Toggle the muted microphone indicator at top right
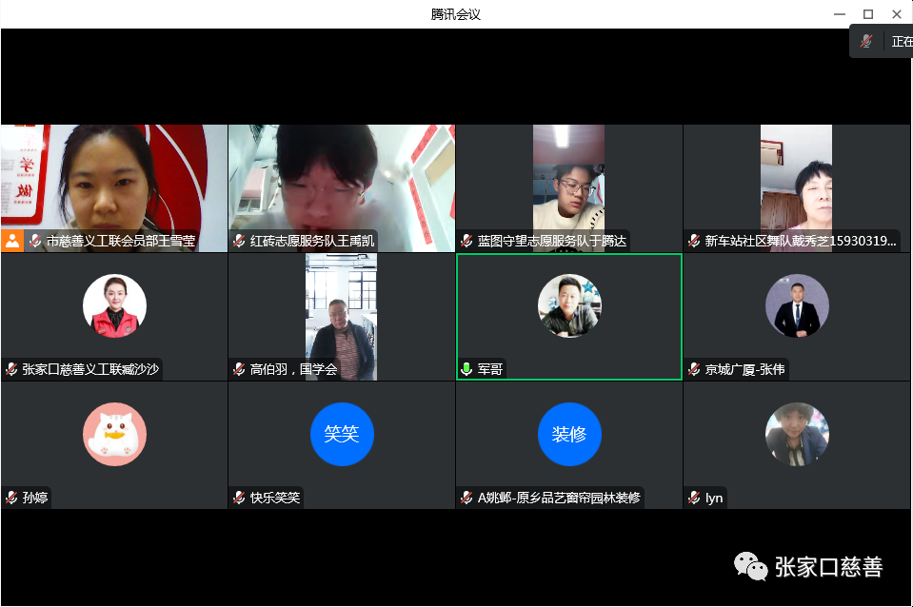This screenshot has height=607, width=913. (x=866, y=42)
